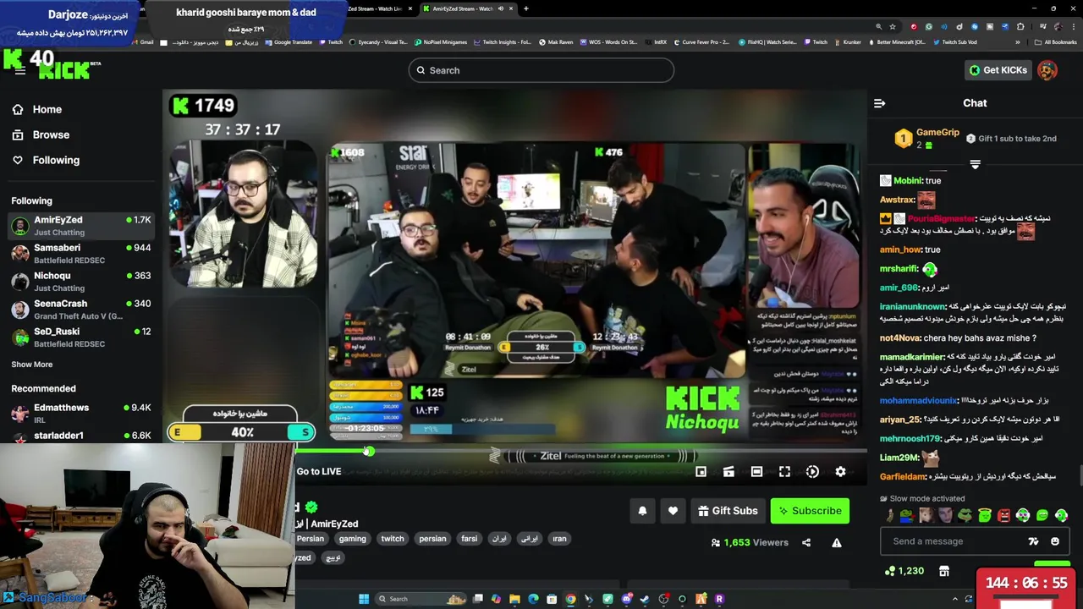Toggle mini-player picture-in-picture icon
This screenshot has height=609, width=1083.
click(701, 472)
